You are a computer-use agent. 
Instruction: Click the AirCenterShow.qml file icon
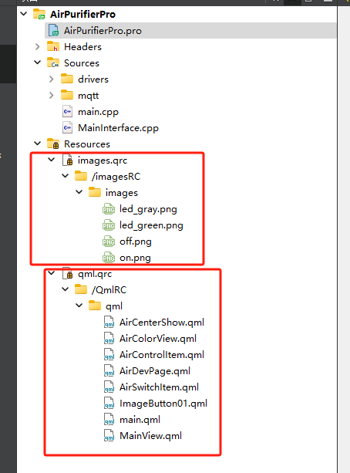[x=109, y=323]
